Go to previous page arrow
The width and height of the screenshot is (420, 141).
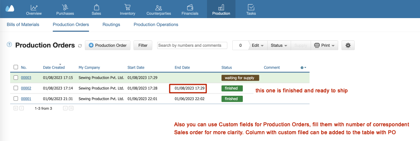point(22,108)
